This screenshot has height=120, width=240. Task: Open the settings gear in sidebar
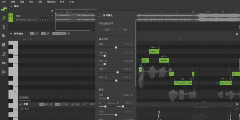[4, 72]
